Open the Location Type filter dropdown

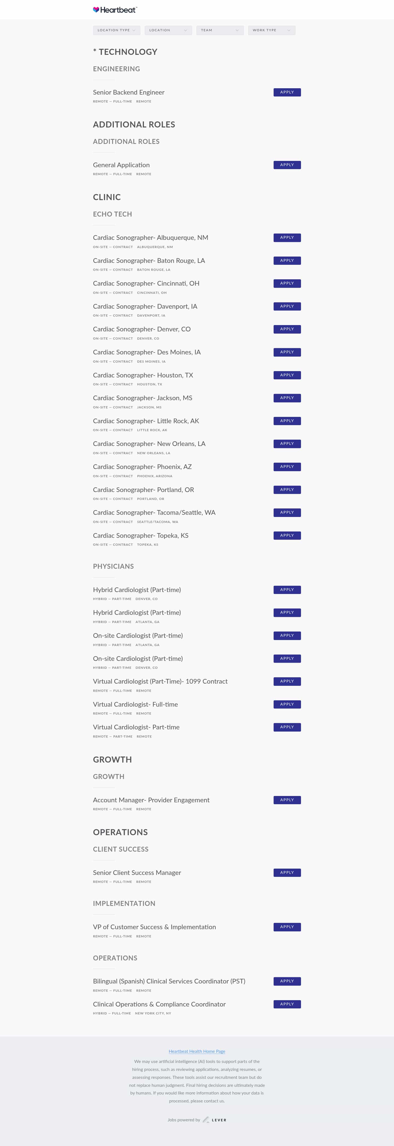(x=116, y=30)
